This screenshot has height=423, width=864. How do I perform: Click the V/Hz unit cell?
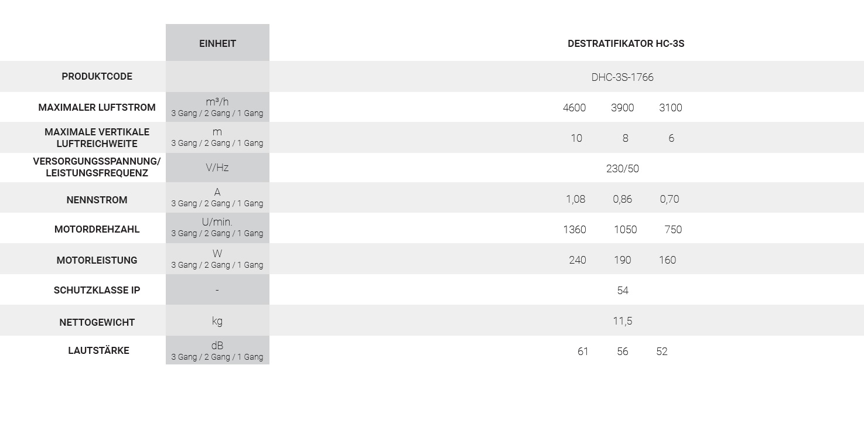[x=217, y=168]
